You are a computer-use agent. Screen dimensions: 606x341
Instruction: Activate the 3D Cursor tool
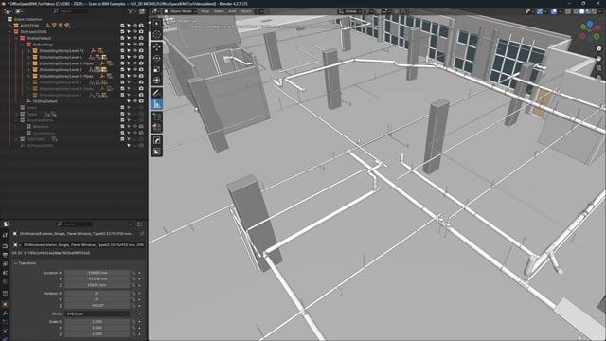(156, 34)
